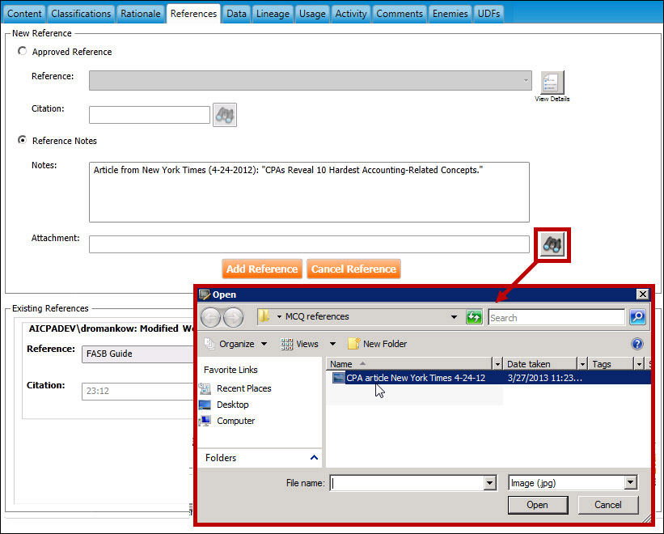Screen dimensions: 664x534
Task: Switch to the Classifications tab
Action: (x=81, y=14)
